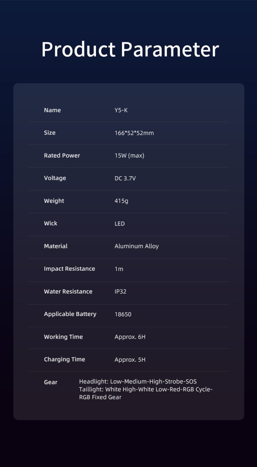
Task: Click the Approx. 5H charging time
Action: click(130, 360)
